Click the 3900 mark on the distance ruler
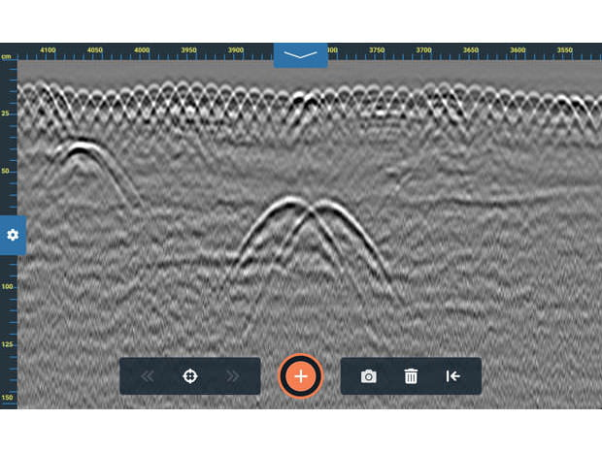This screenshot has height=452, width=602. (x=236, y=49)
